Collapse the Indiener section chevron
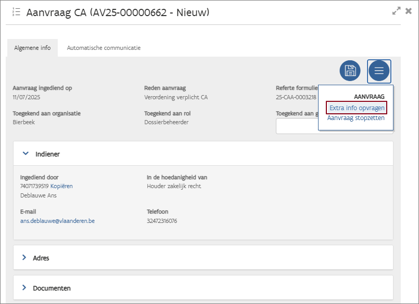This screenshot has width=419, height=304. coord(24,154)
